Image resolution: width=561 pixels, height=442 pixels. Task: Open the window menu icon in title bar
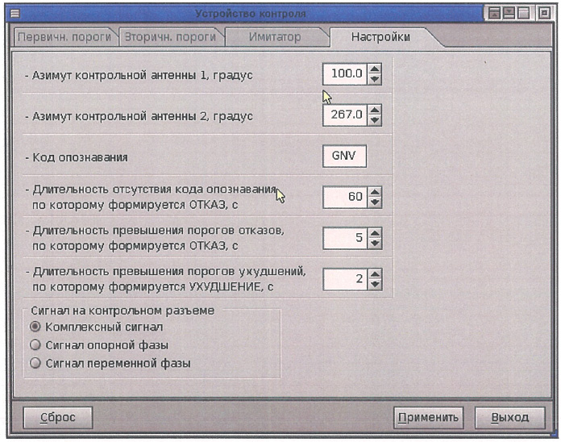pyautogui.click(x=15, y=14)
